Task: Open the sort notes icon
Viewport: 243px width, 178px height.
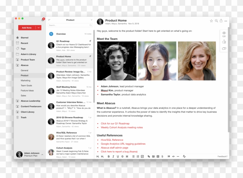Action: click(49, 20)
